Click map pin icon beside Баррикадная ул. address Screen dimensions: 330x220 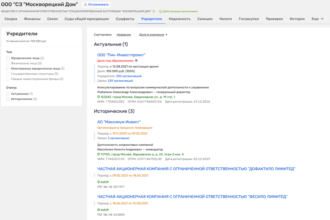tap(99, 97)
